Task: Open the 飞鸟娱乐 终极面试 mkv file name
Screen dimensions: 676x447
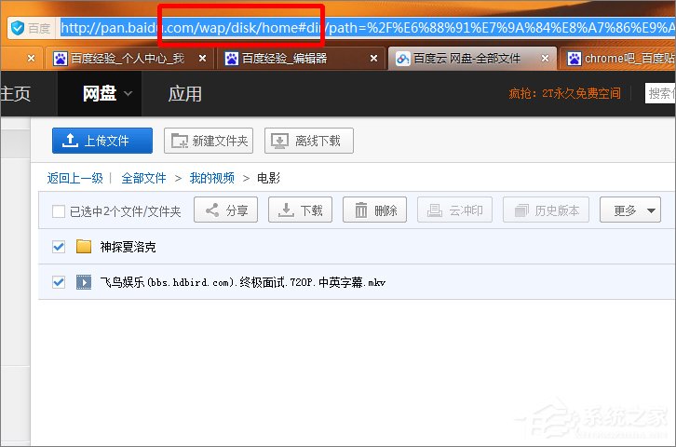Action: pyautogui.click(x=242, y=282)
